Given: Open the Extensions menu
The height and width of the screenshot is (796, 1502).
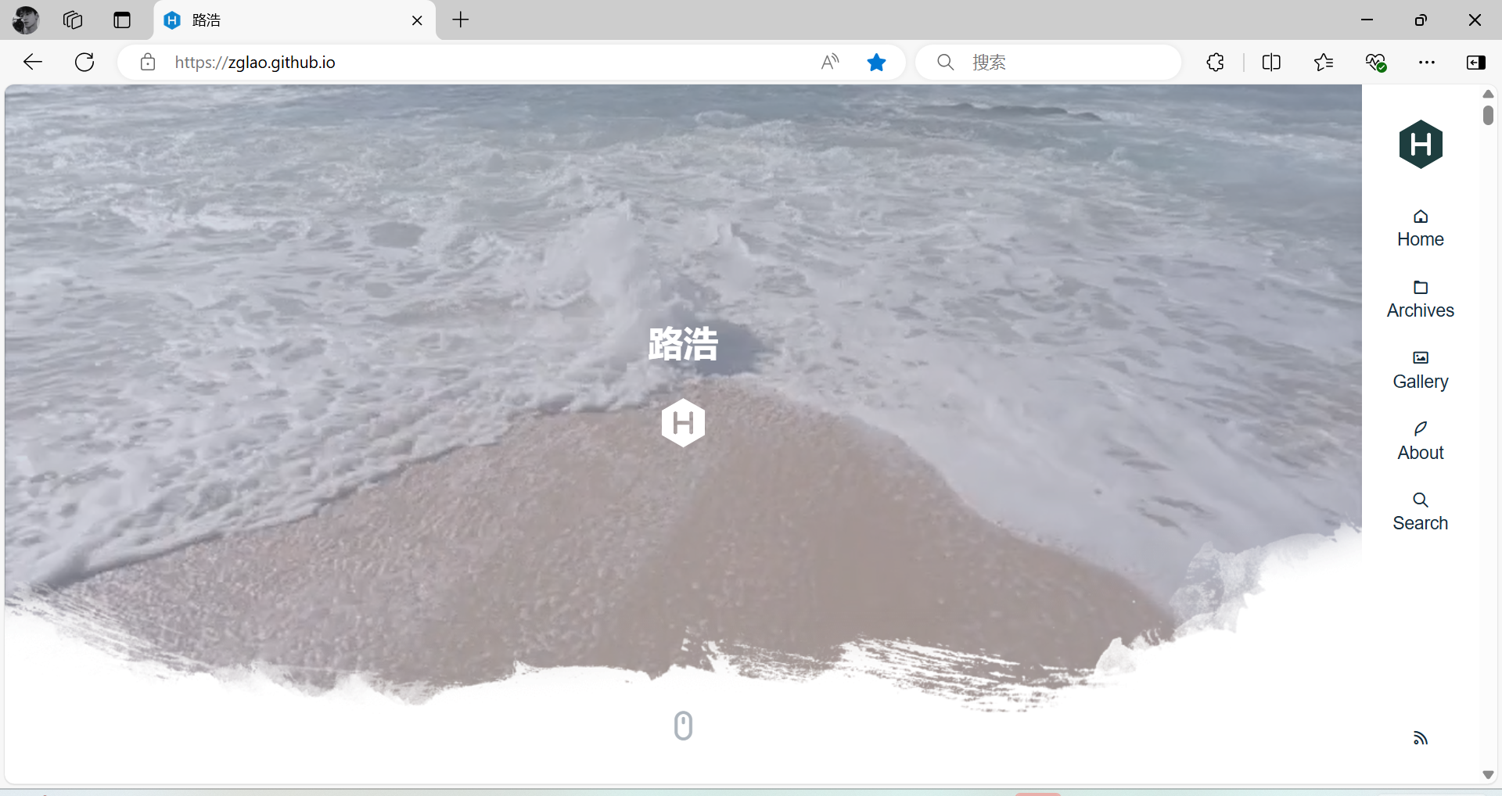Looking at the screenshot, I should coord(1215,63).
